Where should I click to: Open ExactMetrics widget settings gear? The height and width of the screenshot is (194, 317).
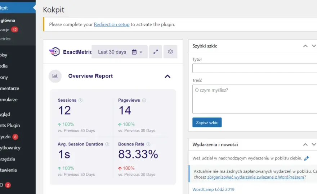pos(170,52)
